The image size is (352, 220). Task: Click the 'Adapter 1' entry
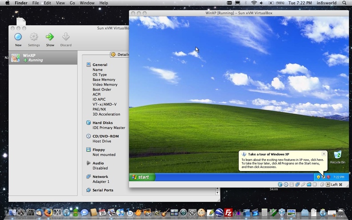(x=101, y=182)
